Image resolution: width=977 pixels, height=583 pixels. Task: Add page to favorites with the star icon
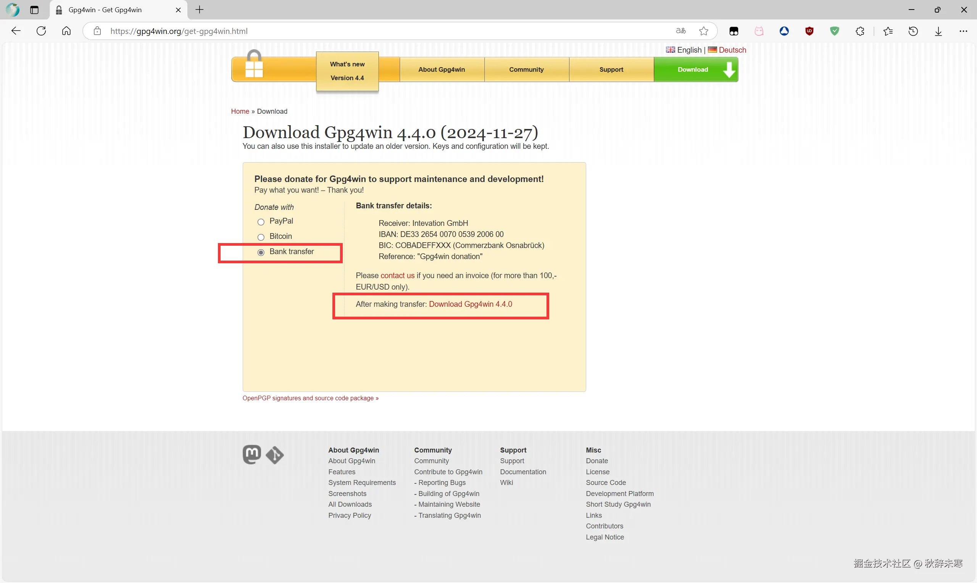pos(704,31)
